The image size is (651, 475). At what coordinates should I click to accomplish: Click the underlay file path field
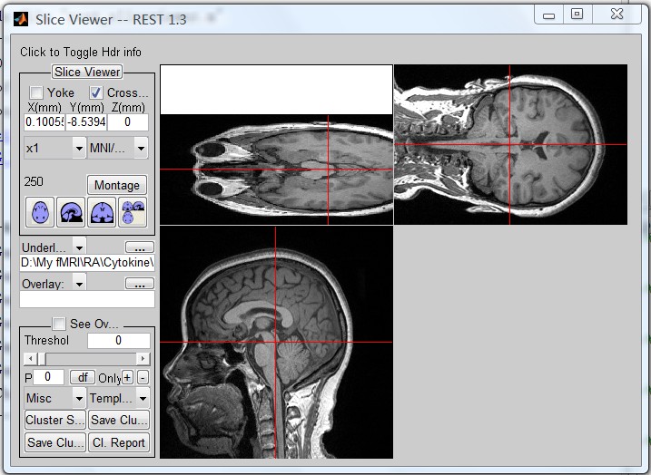[x=87, y=263]
